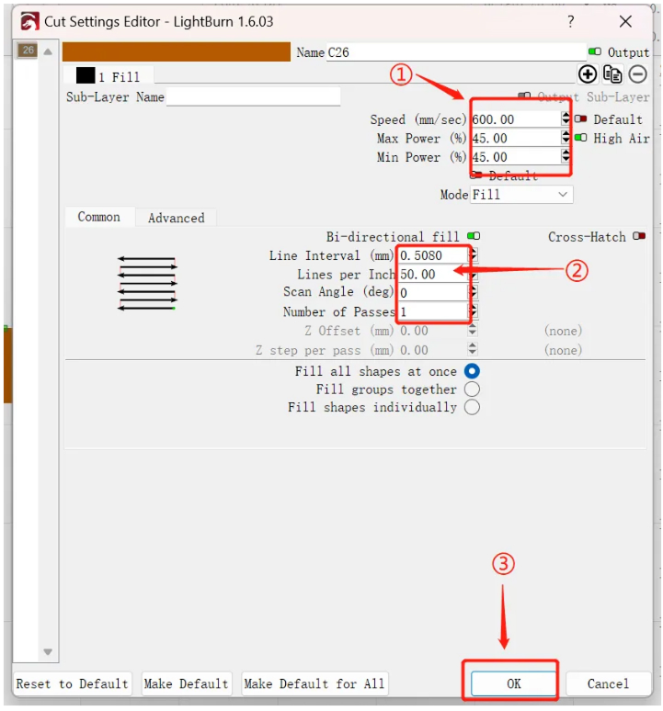Screen dimensions: 663x711
Task: Select layer 26 in the layer list
Action: [x=28, y=51]
